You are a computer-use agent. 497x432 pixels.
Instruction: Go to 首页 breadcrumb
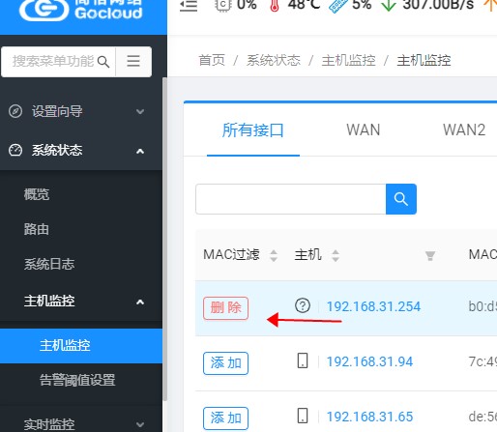click(212, 60)
